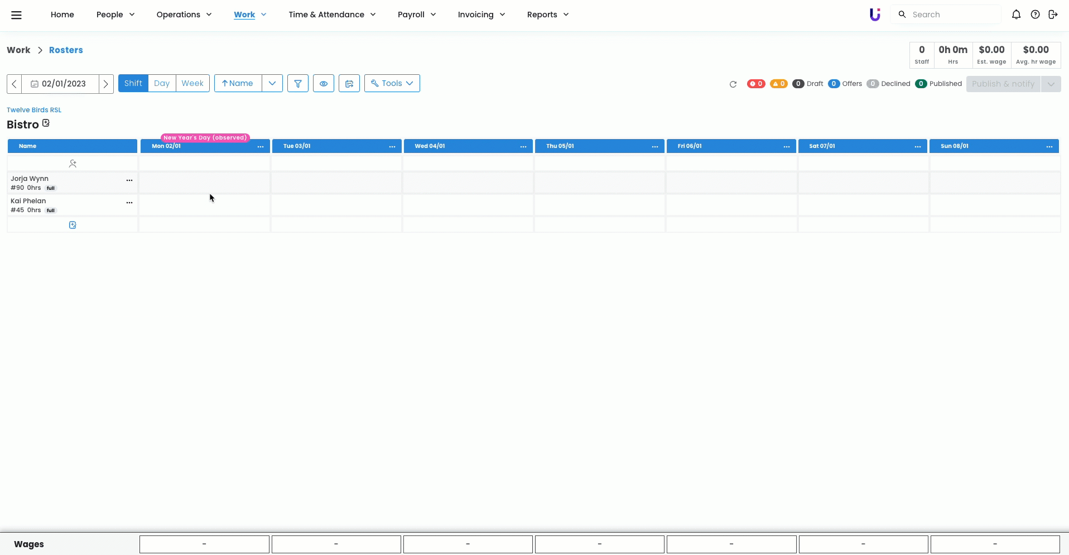Open the roster filter funnel icon
The width and height of the screenshot is (1069, 555).
[298, 84]
